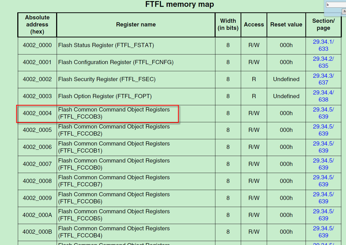This screenshot has height=245, width=346.
Task: Focus the find text box containing "b"
Action: pos(336,5)
